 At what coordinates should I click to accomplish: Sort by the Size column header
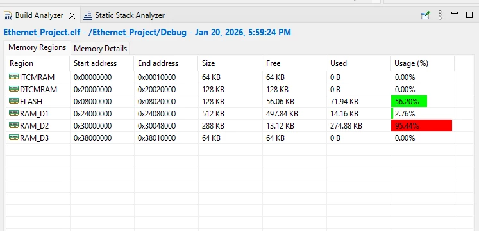point(230,63)
